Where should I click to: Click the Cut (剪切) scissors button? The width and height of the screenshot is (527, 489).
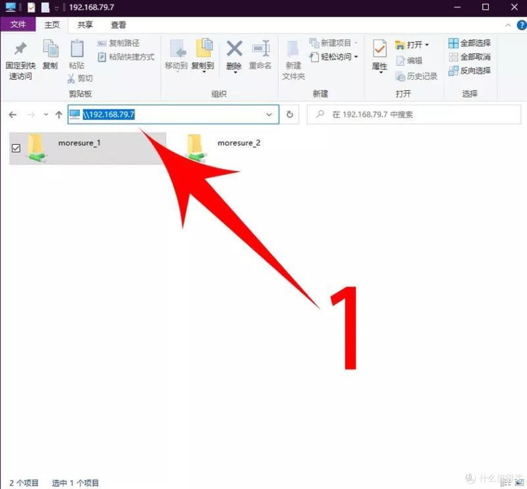(80, 78)
